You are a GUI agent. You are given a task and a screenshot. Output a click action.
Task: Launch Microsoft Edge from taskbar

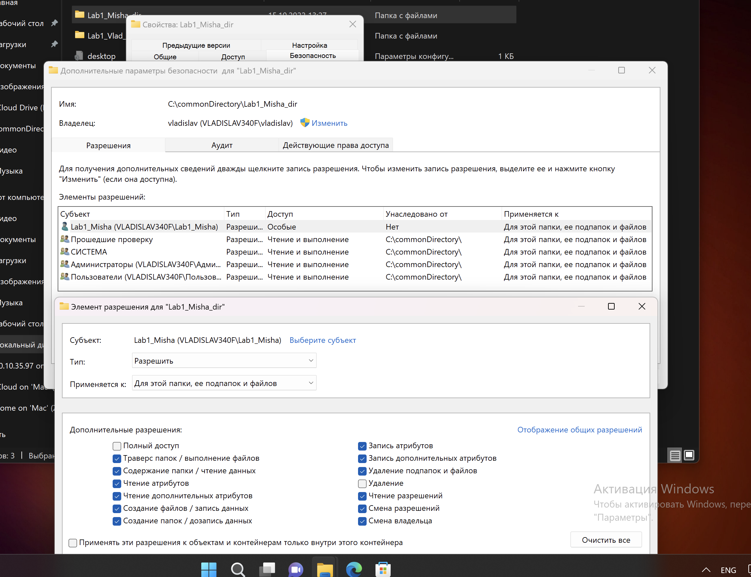tap(354, 569)
